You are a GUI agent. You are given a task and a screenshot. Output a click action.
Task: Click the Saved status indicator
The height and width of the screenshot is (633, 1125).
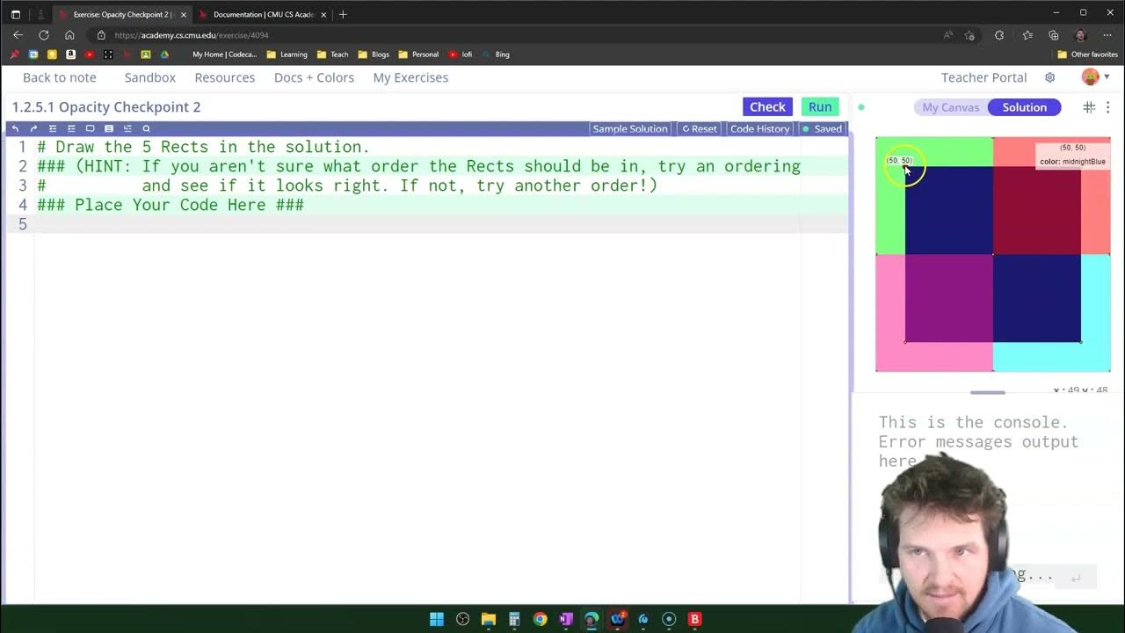[822, 128]
